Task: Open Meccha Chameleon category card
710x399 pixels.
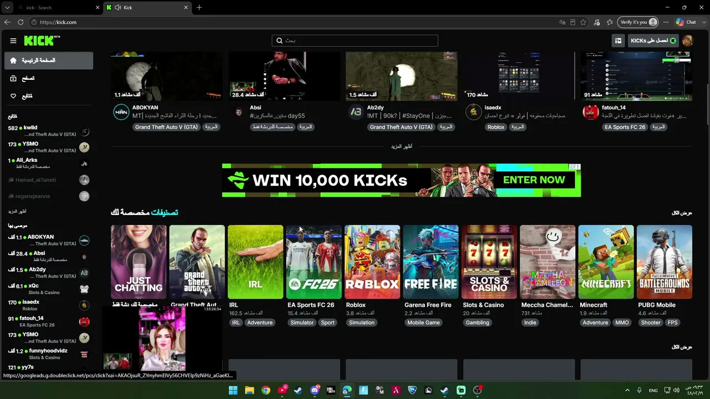Action: (x=547, y=262)
